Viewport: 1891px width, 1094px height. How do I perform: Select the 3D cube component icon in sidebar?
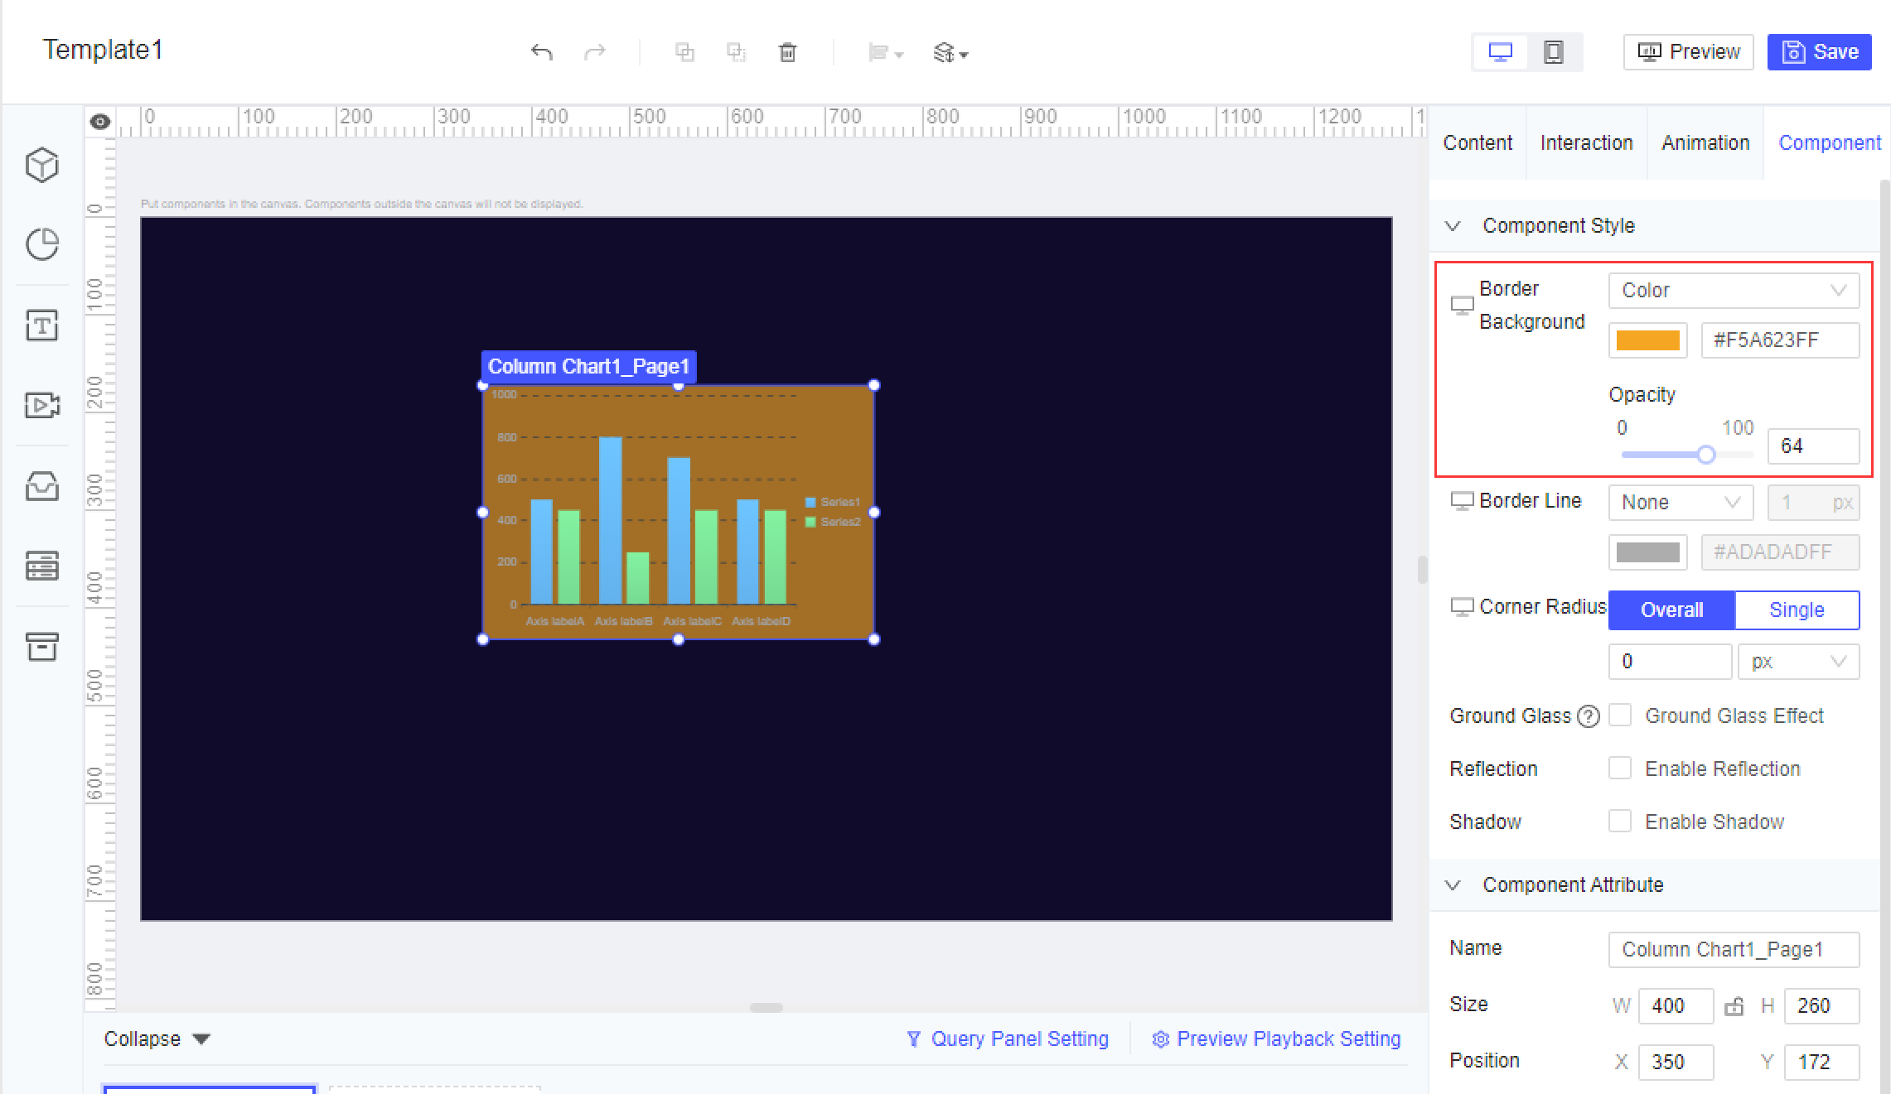point(41,164)
